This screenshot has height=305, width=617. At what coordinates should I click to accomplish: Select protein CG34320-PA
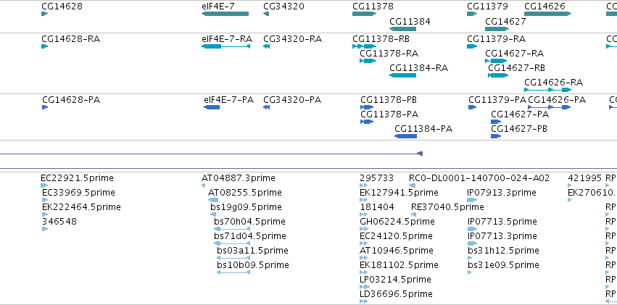tap(292, 100)
